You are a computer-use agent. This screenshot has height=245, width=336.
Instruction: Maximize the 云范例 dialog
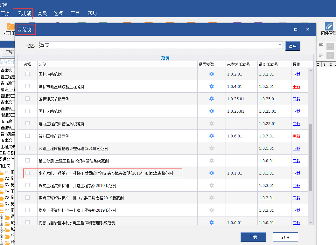click(296, 29)
